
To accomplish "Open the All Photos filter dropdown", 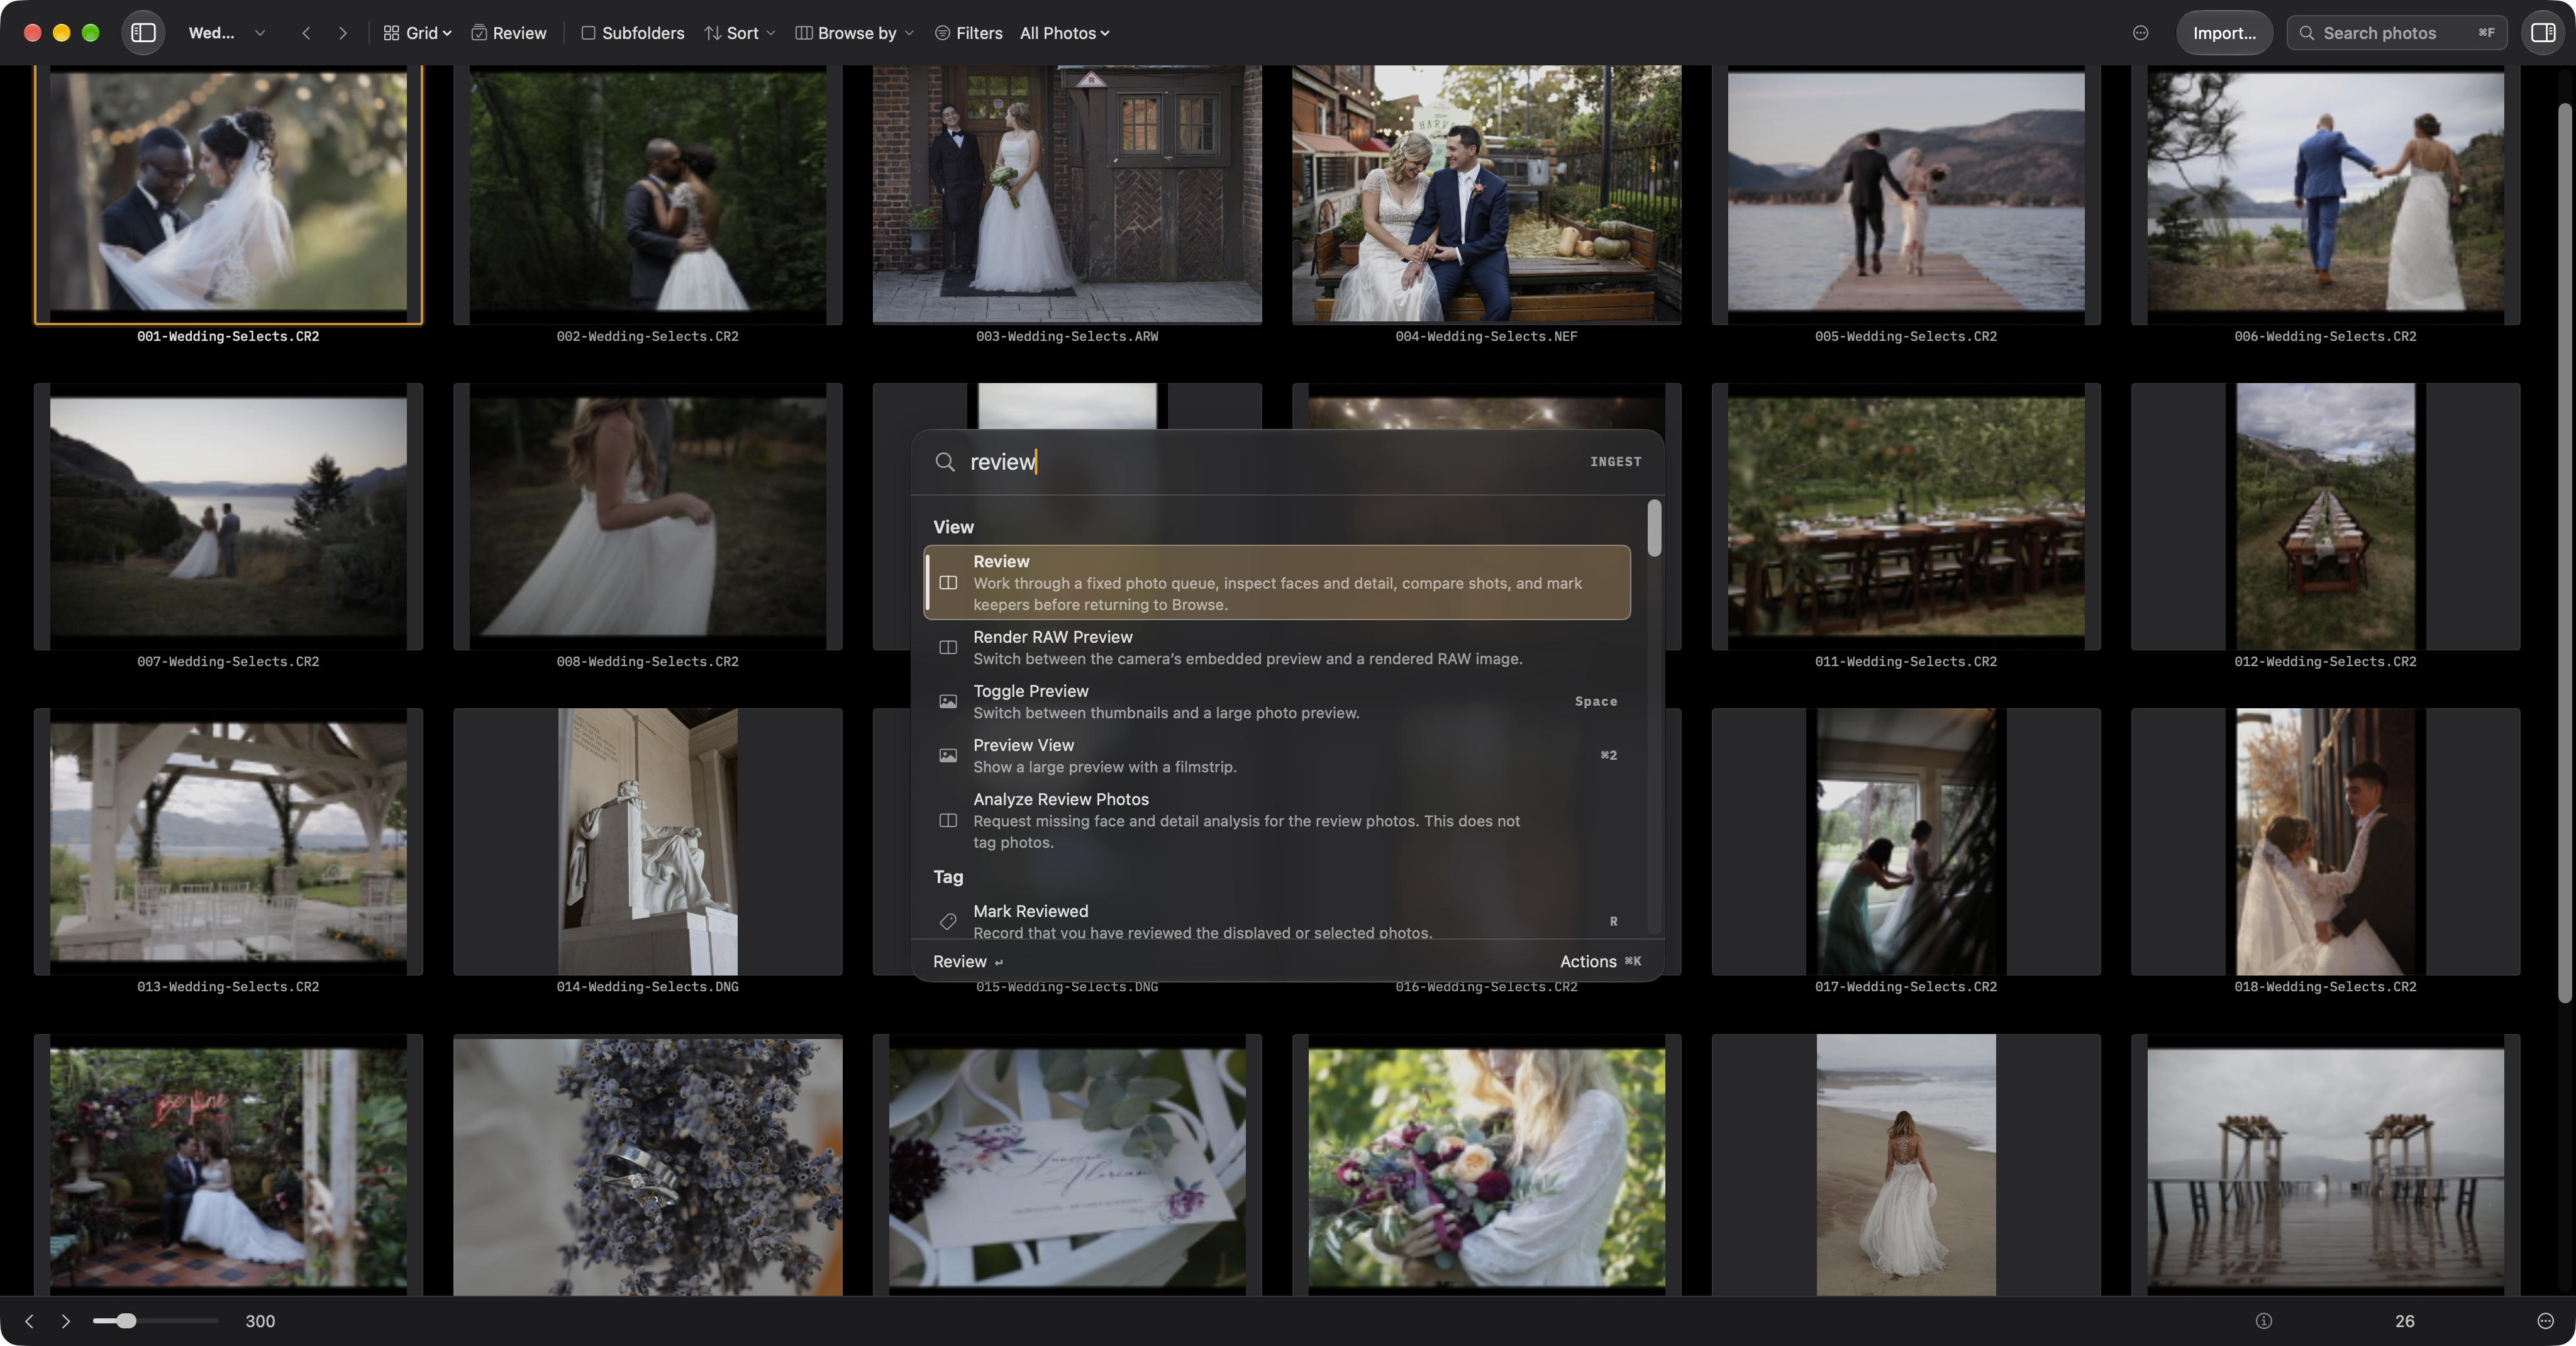I will pyautogui.click(x=1064, y=33).
